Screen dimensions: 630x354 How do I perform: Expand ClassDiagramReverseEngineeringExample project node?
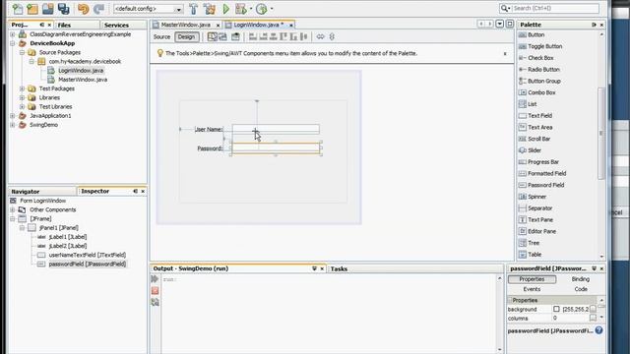click(13, 34)
